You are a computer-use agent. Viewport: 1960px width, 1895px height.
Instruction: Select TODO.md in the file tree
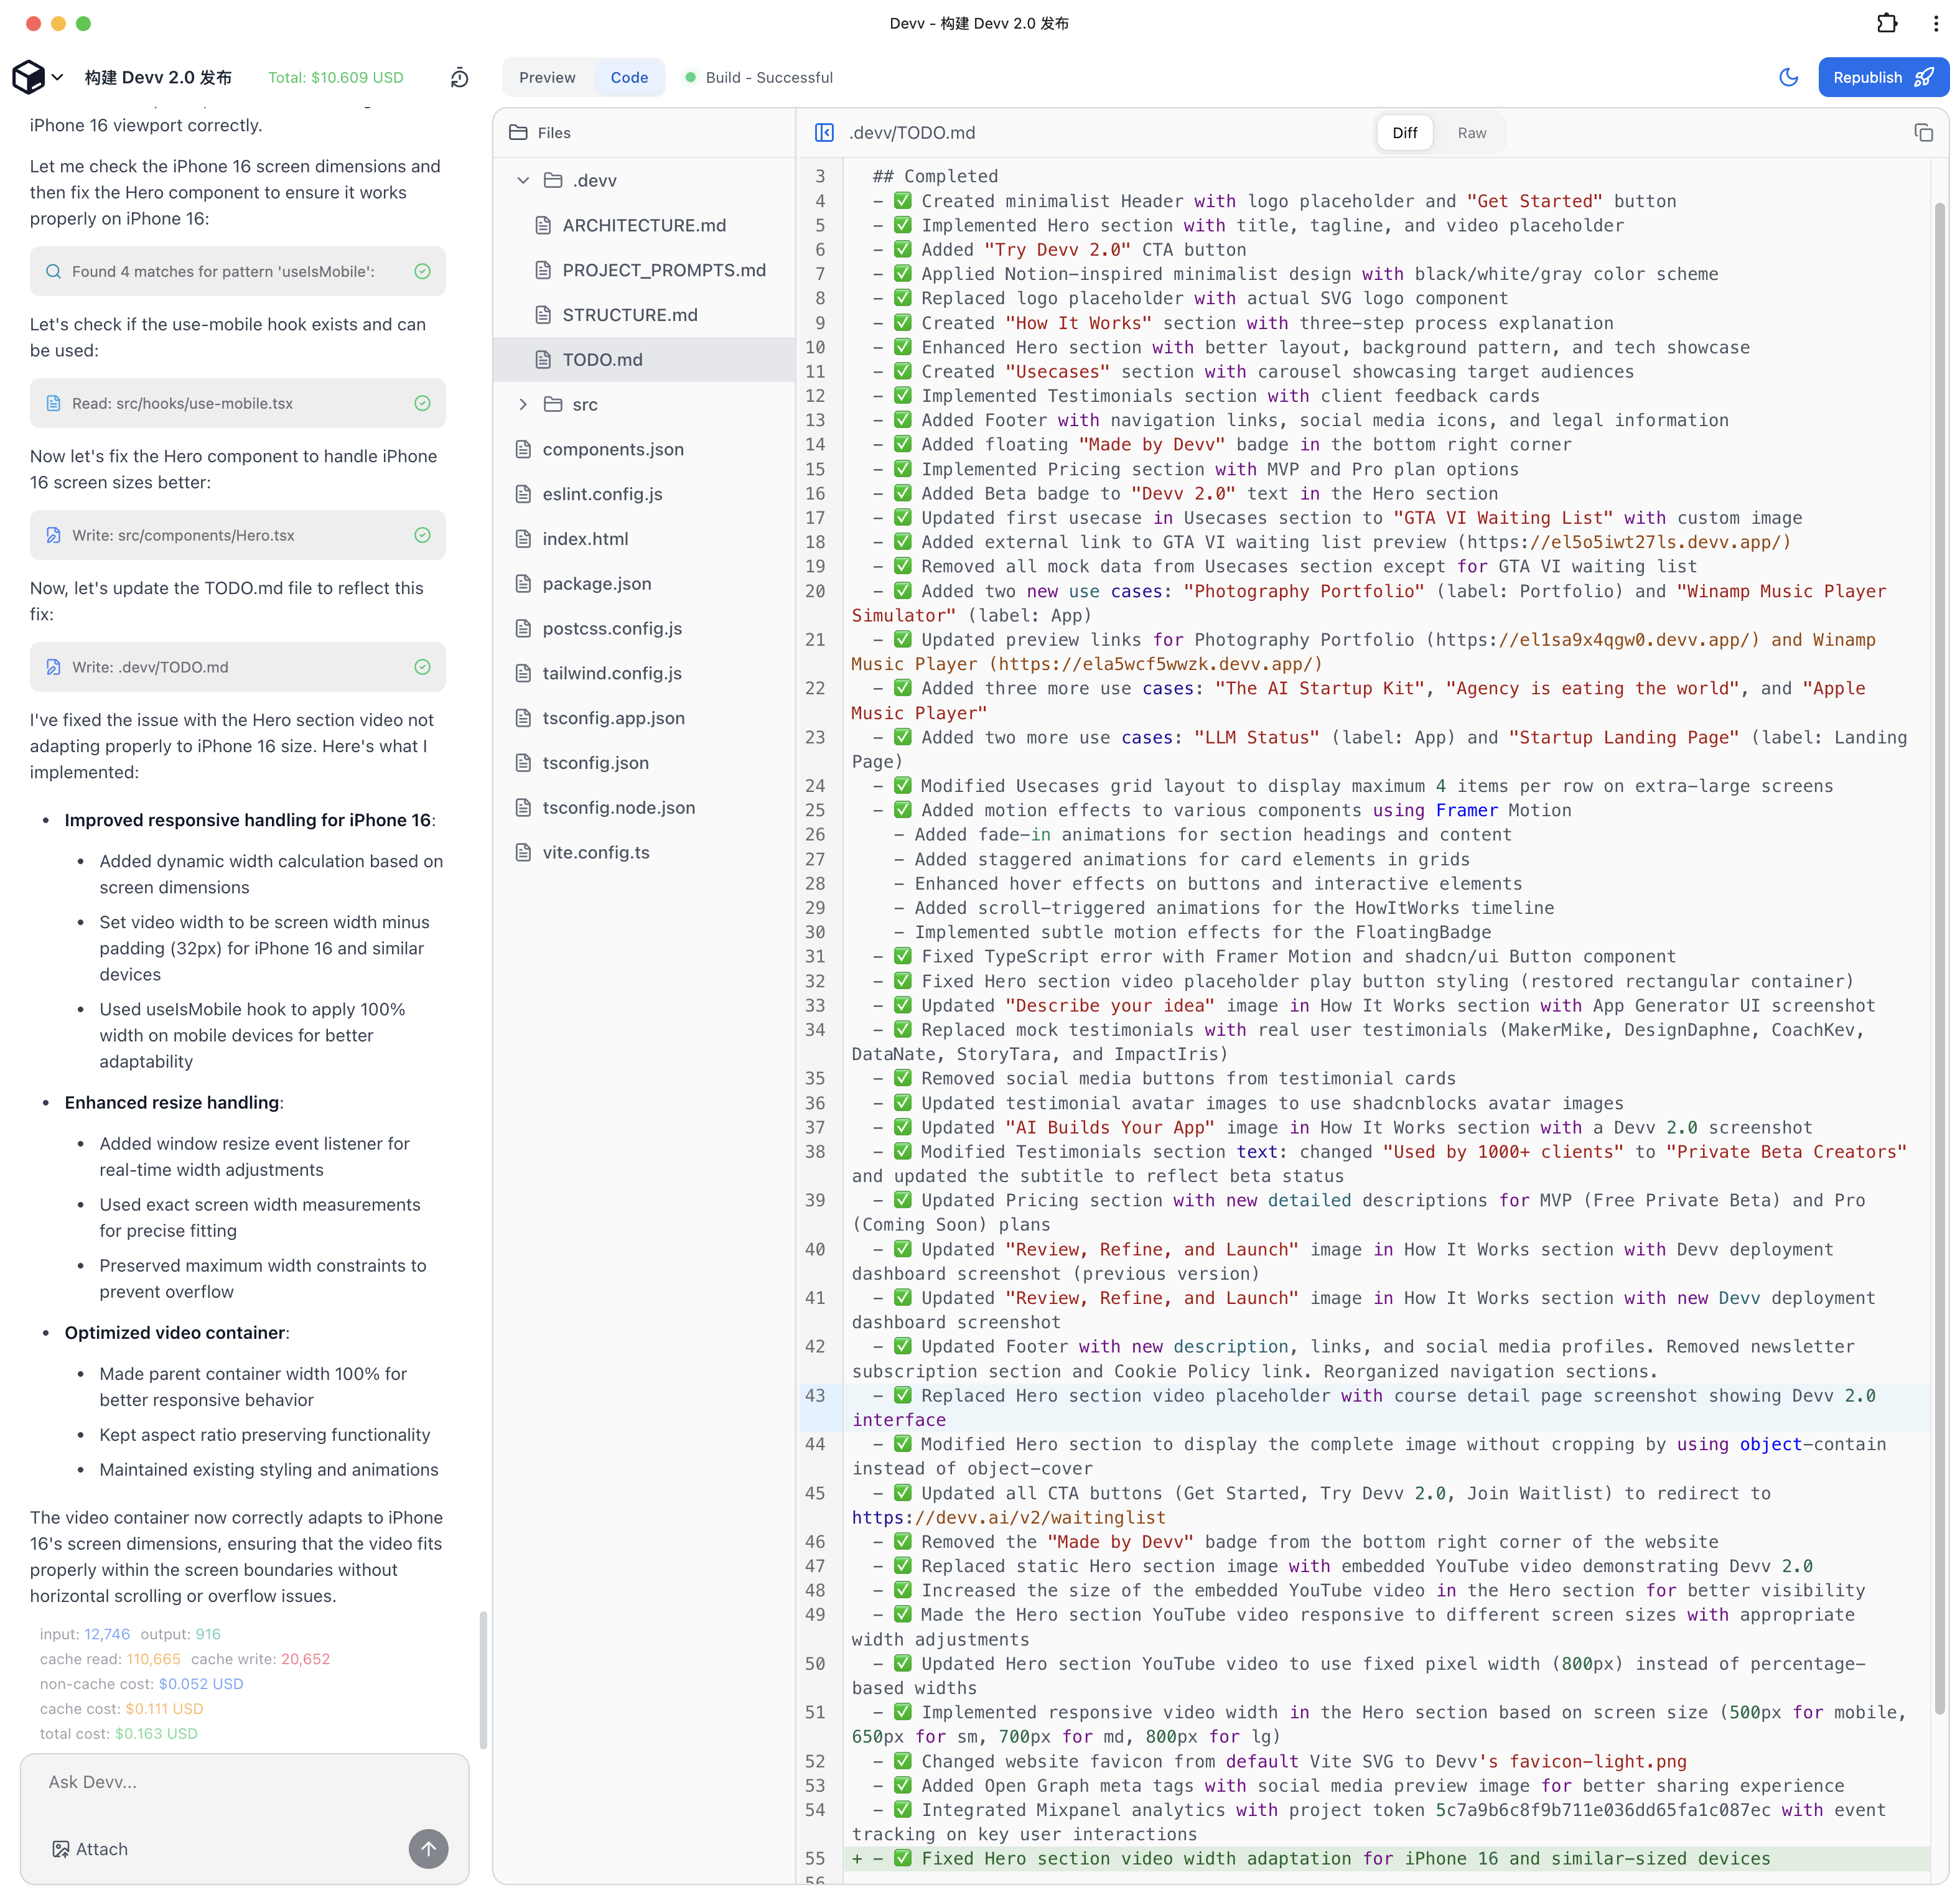click(x=644, y=359)
